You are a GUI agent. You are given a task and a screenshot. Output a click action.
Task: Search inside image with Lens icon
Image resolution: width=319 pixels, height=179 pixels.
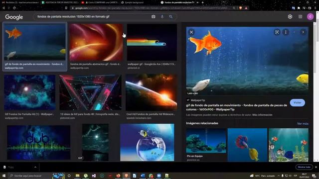coord(277,32)
